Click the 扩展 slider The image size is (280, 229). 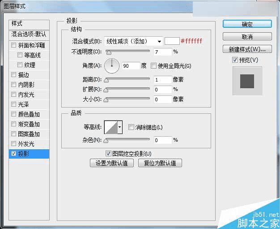(127, 89)
